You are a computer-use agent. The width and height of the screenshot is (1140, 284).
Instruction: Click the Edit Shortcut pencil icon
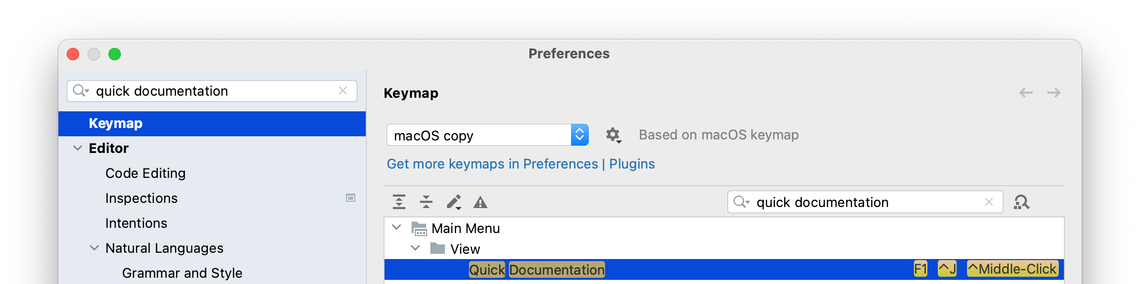point(453,202)
